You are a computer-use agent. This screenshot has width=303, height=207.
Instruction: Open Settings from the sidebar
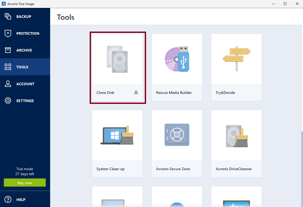(25, 101)
